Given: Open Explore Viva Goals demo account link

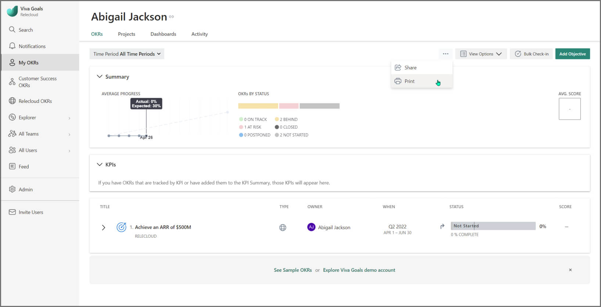Looking at the screenshot, I should pos(359,270).
